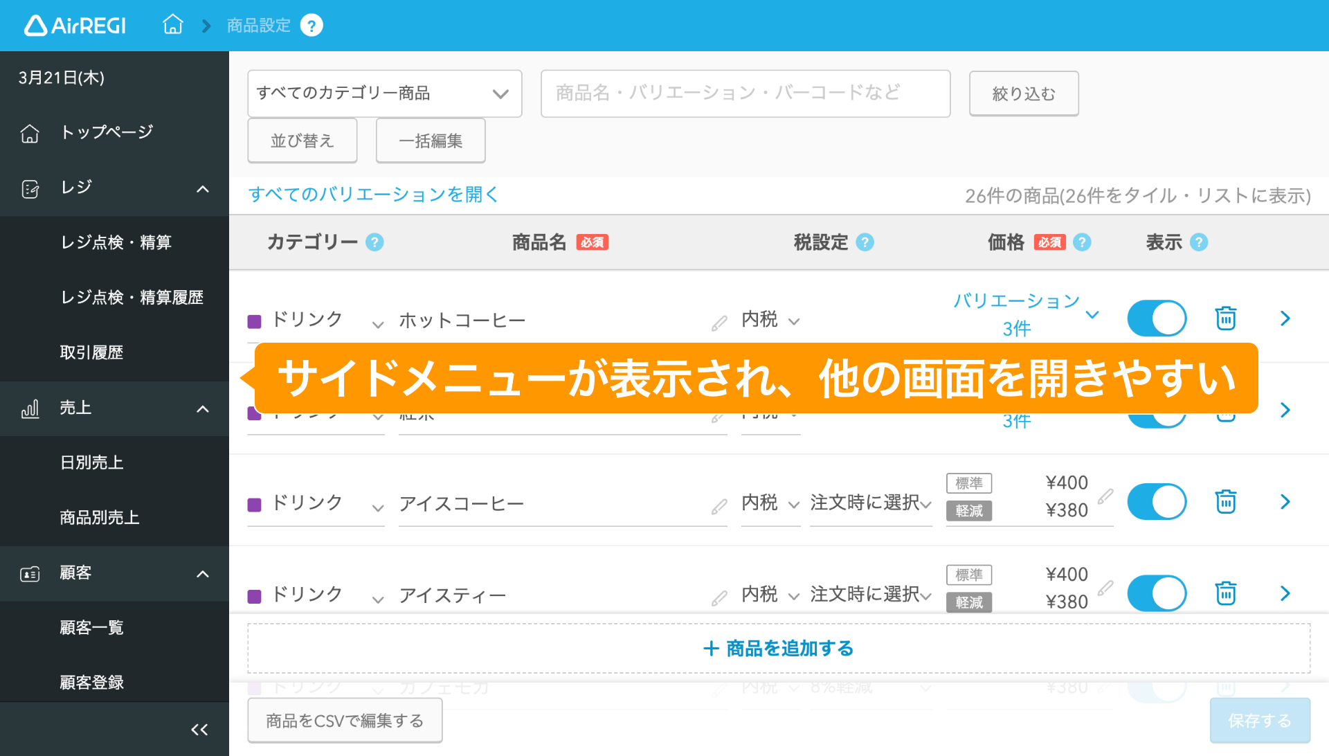The image size is (1329, 756).
Task: Toggle display switch for アイスコーヒー
Action: click(1157, 502)
